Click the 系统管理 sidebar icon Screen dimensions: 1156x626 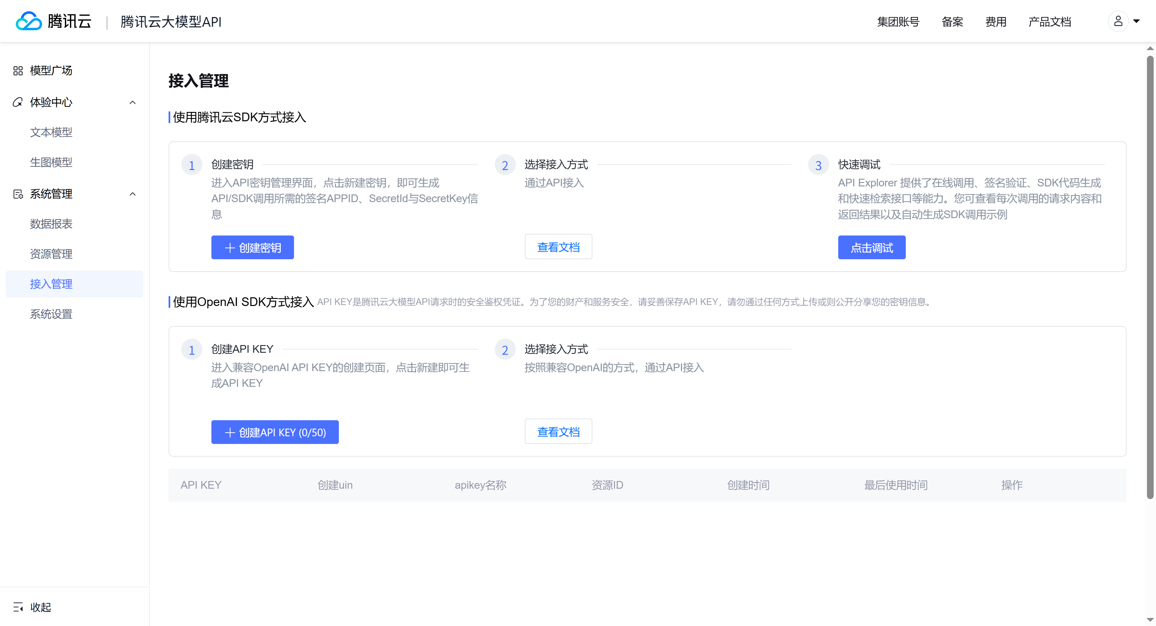18,194
